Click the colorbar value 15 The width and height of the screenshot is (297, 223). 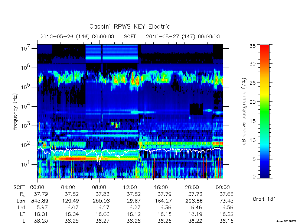[x=252, y=121]
